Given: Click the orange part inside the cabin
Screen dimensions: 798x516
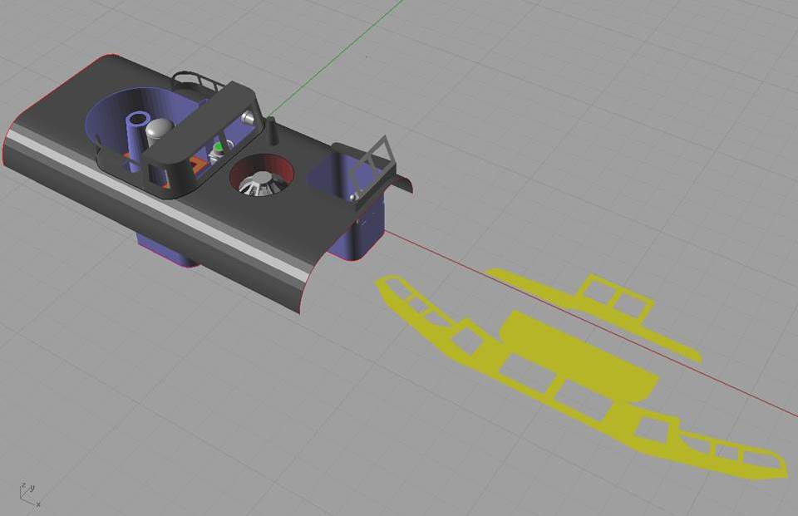Looking at the screenshot, I should tap(197, 164).
